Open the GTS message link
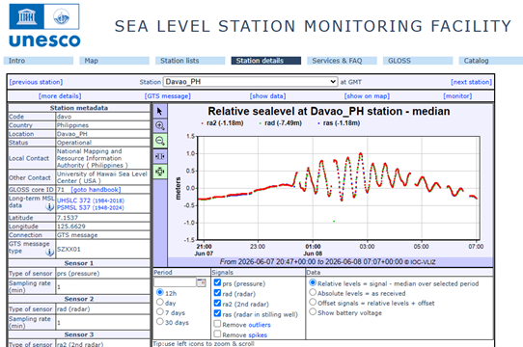 (168, 96)
